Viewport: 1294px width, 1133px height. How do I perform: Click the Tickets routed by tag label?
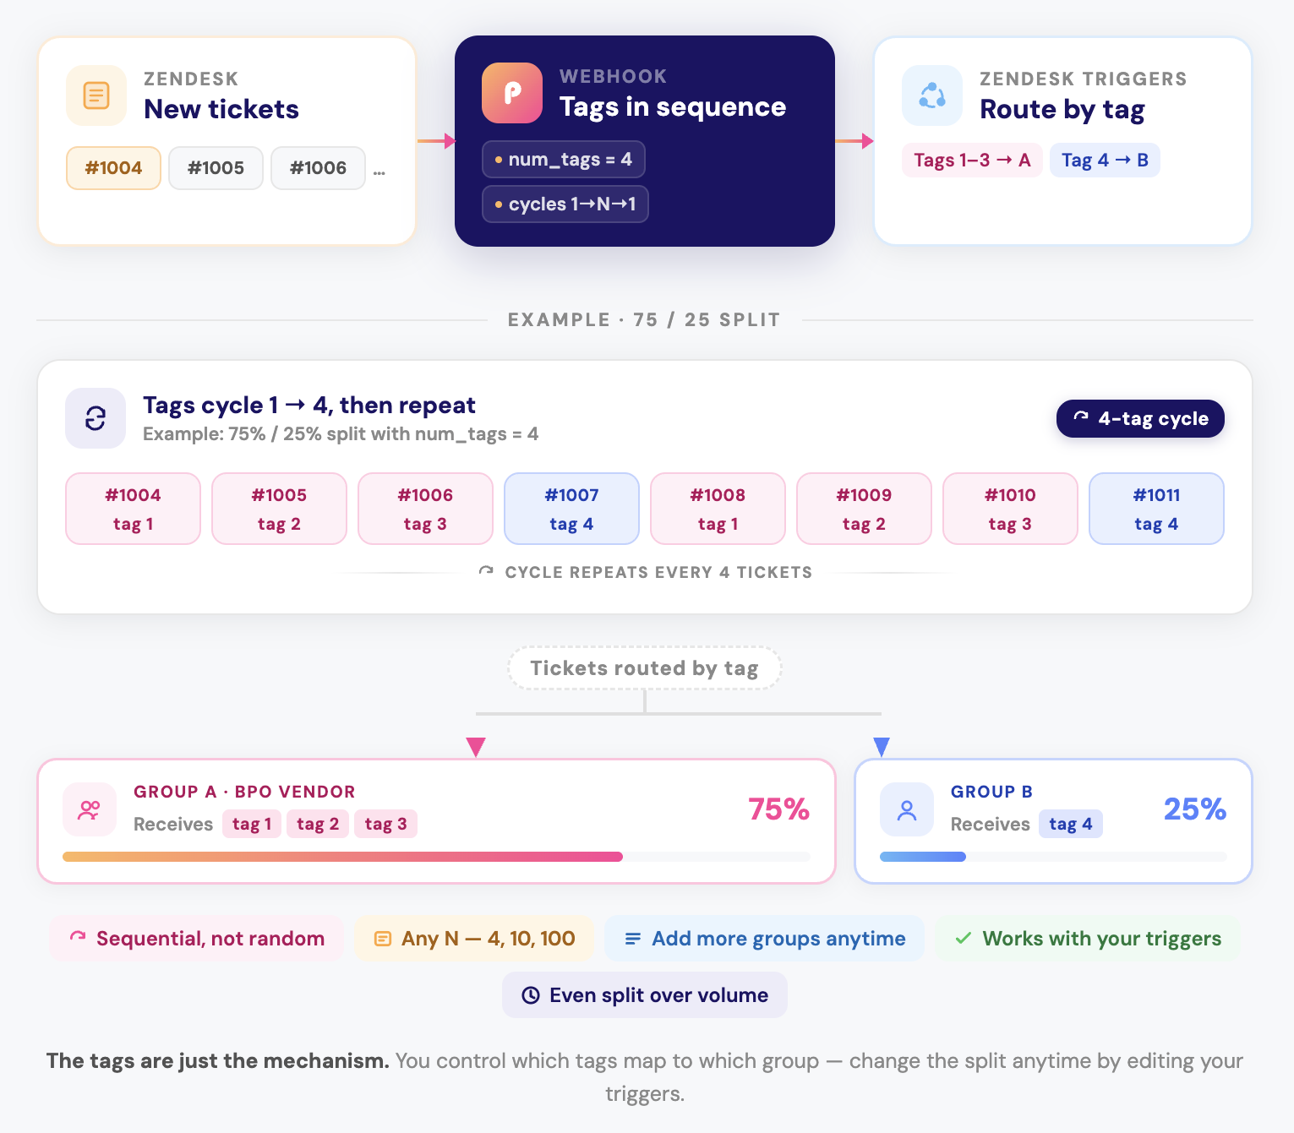tap(645, 668)
